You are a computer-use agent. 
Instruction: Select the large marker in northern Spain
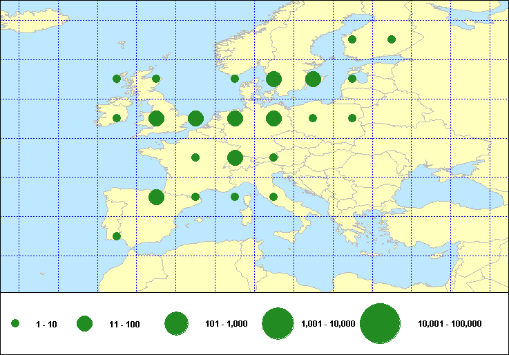[156, 197]
